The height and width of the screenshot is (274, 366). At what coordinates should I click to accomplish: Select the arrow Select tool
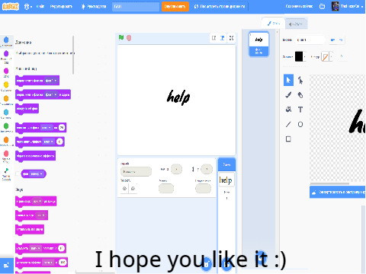coord(288,80)
